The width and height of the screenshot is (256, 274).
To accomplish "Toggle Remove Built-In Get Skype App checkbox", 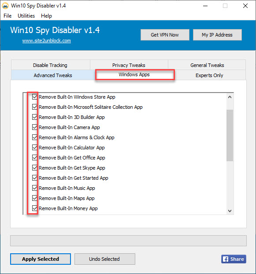I will coord(35,168).
